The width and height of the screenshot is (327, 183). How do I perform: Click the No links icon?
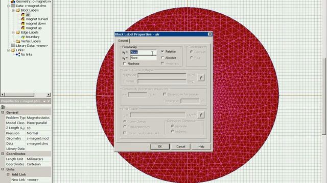pos(18,54)
